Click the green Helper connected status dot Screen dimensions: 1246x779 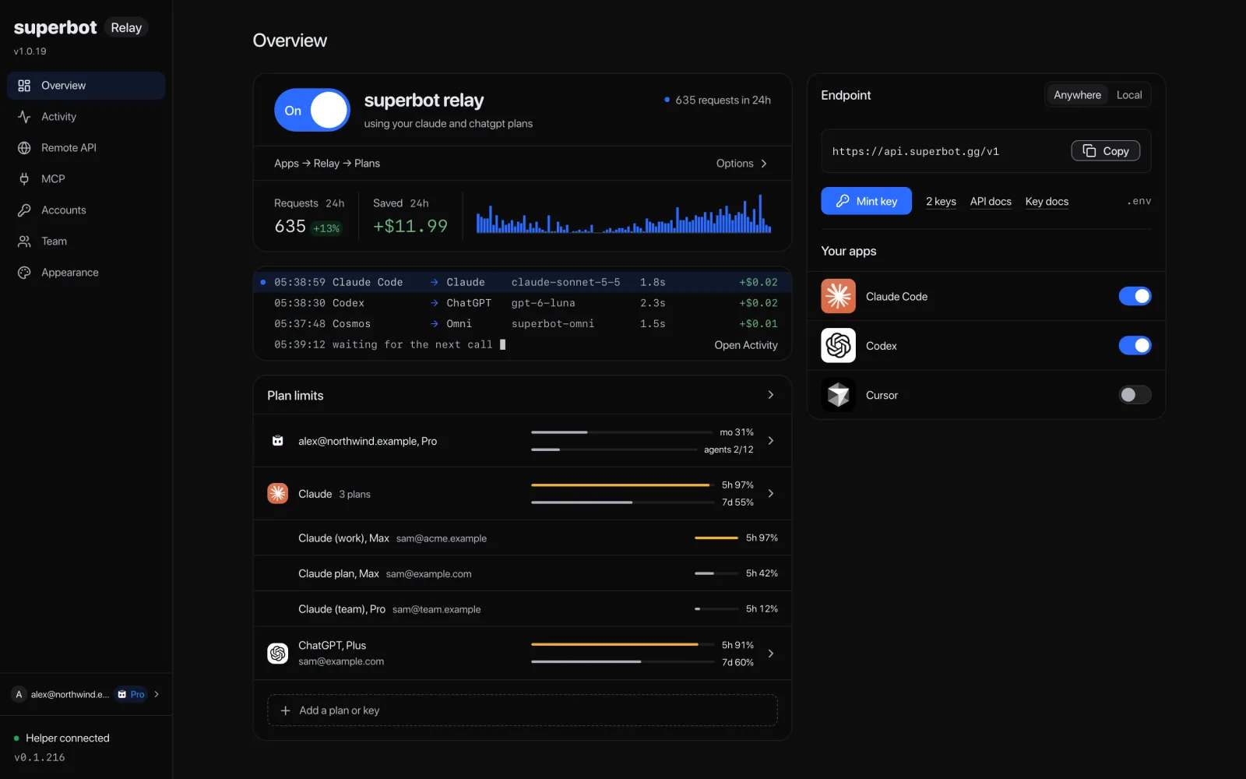pyautogui.click(x=16, y=738)
